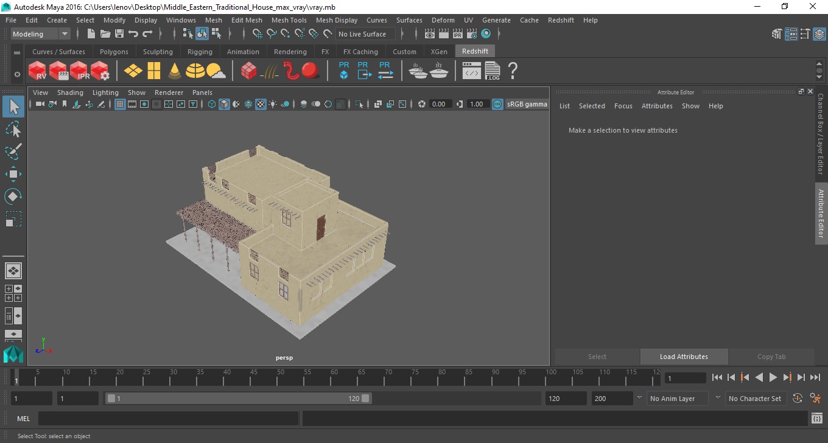Select the Move tool in the toolbox
This screenshot has height=443, width=828.
pos(13,174)
